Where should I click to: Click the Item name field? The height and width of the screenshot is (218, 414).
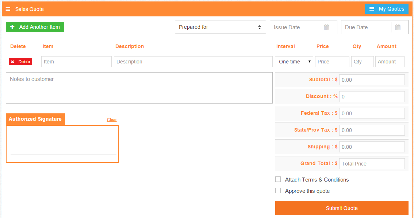coord(76,61)
